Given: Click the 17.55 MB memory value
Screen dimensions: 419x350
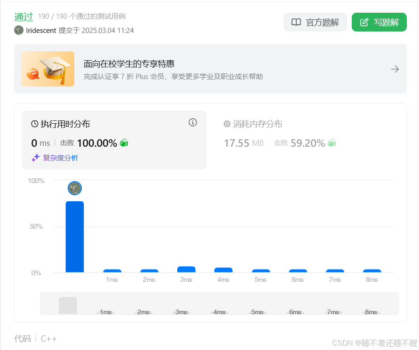Looking at the screenshot, I should coord(244,143).
